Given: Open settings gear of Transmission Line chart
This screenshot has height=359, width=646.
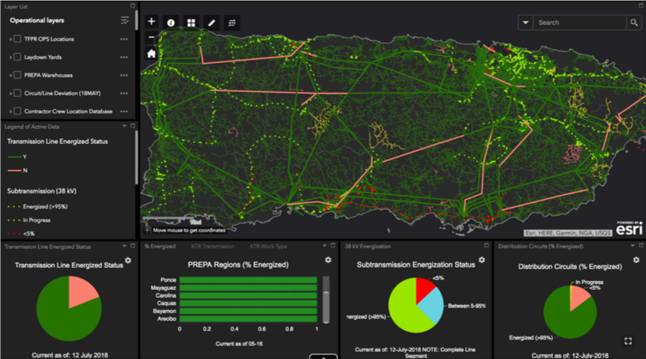Looking at the screenshot, I should tap(128, 261).
